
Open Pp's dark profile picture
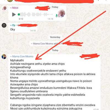(x=4, y=25)
